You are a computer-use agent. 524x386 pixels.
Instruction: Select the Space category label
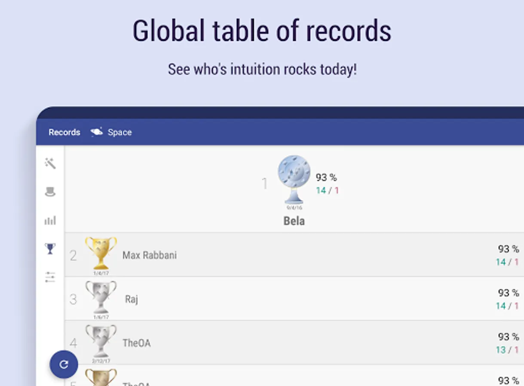click(120, 132)
